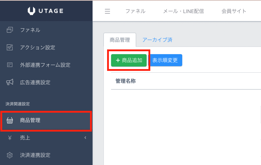Expand the 売上 submenu chevron
The image size is (261, 165).
click(x=85, y=138)
